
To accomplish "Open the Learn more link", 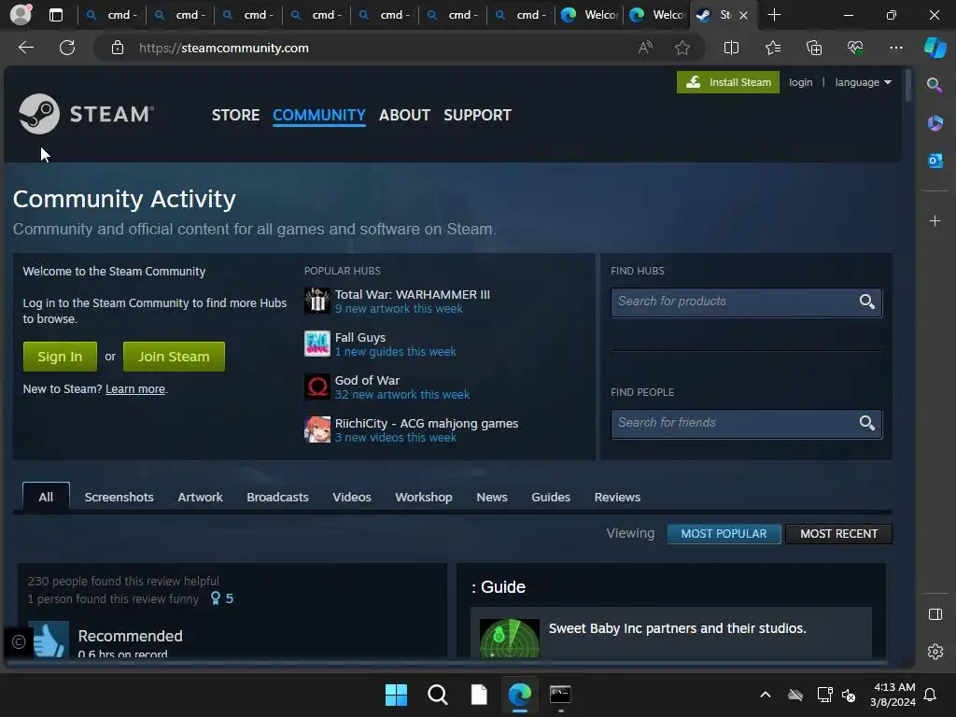I will coord(135,389).
